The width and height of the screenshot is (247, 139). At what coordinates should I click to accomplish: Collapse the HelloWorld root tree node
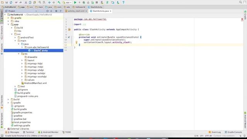coord(5,15)
